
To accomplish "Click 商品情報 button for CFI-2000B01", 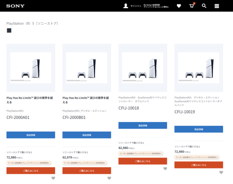I will coord(87,135).
